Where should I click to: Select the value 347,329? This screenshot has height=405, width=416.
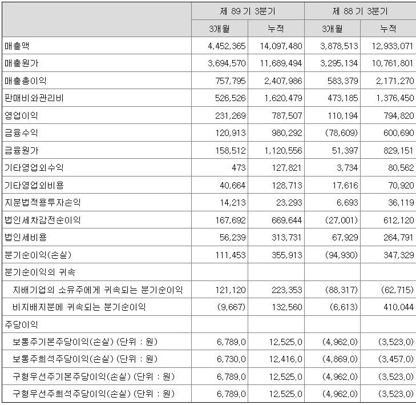[399, 255]
